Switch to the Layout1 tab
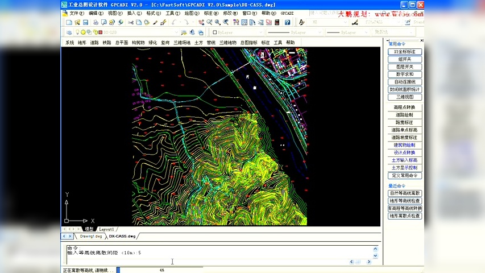The height and width of the screenshot is (273, 485). [106, 229]
